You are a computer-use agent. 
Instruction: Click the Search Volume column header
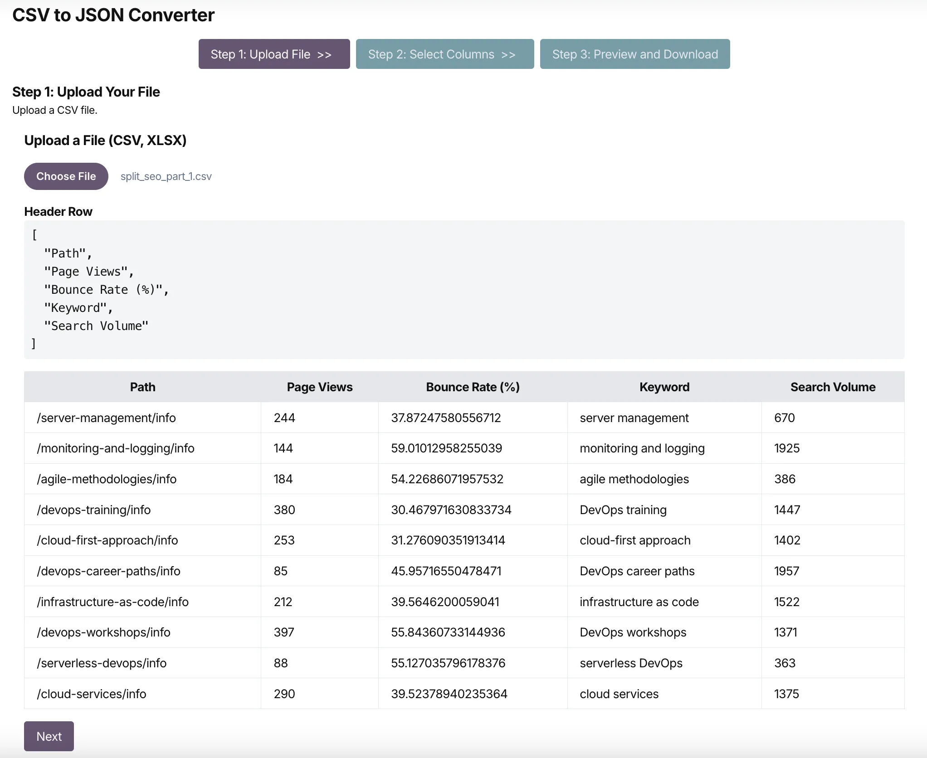pos(833,387)
